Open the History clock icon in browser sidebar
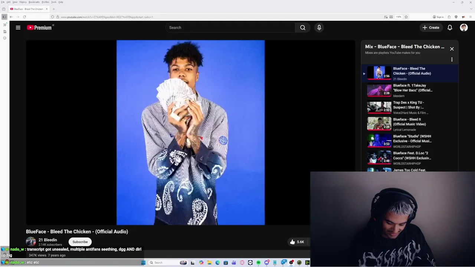The width and height of the screenshot is (475, 267). 4,38
